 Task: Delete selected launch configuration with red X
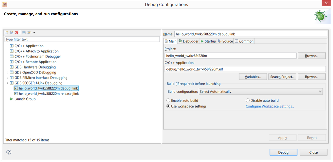pyautogui.click(x=17, y=32)
